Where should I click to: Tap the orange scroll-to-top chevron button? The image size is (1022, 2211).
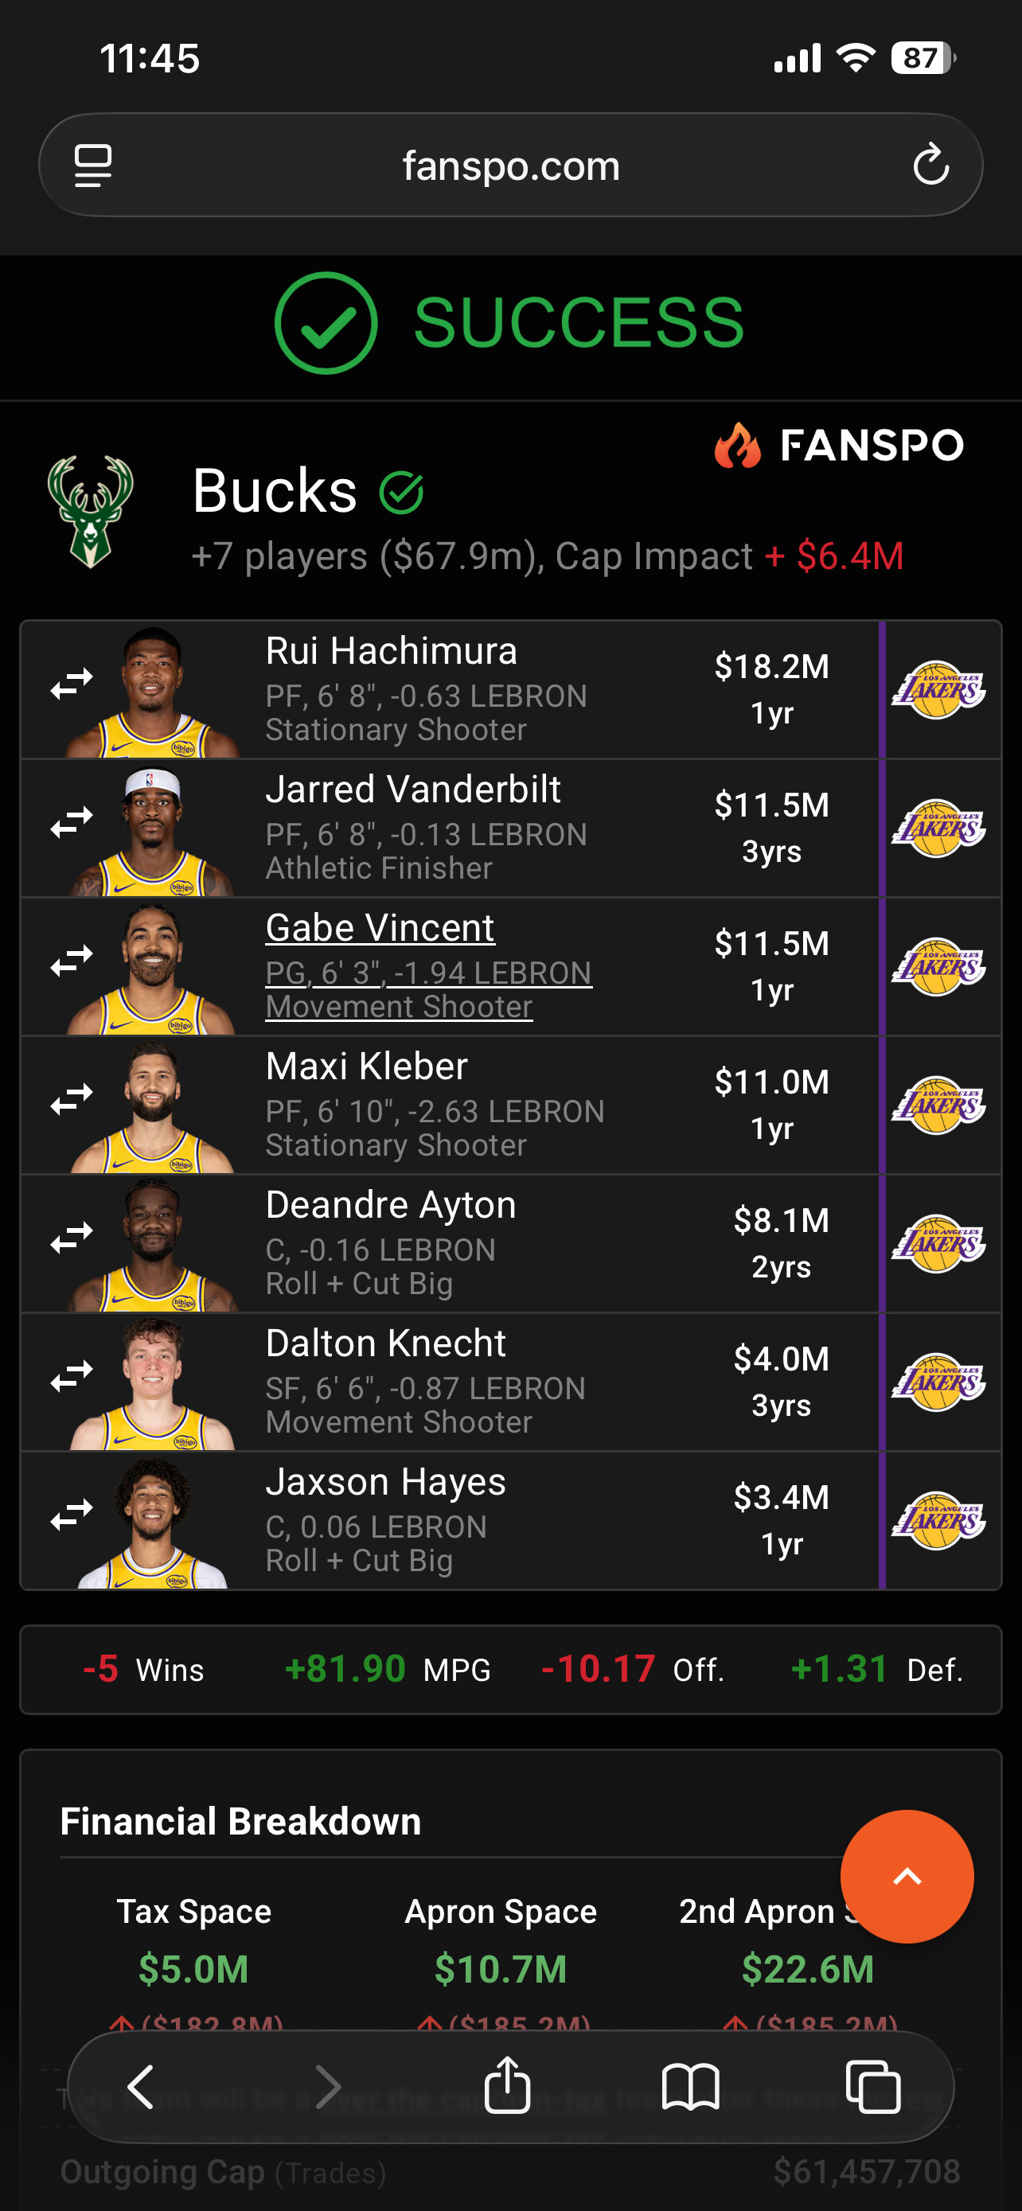(907, 1876)
